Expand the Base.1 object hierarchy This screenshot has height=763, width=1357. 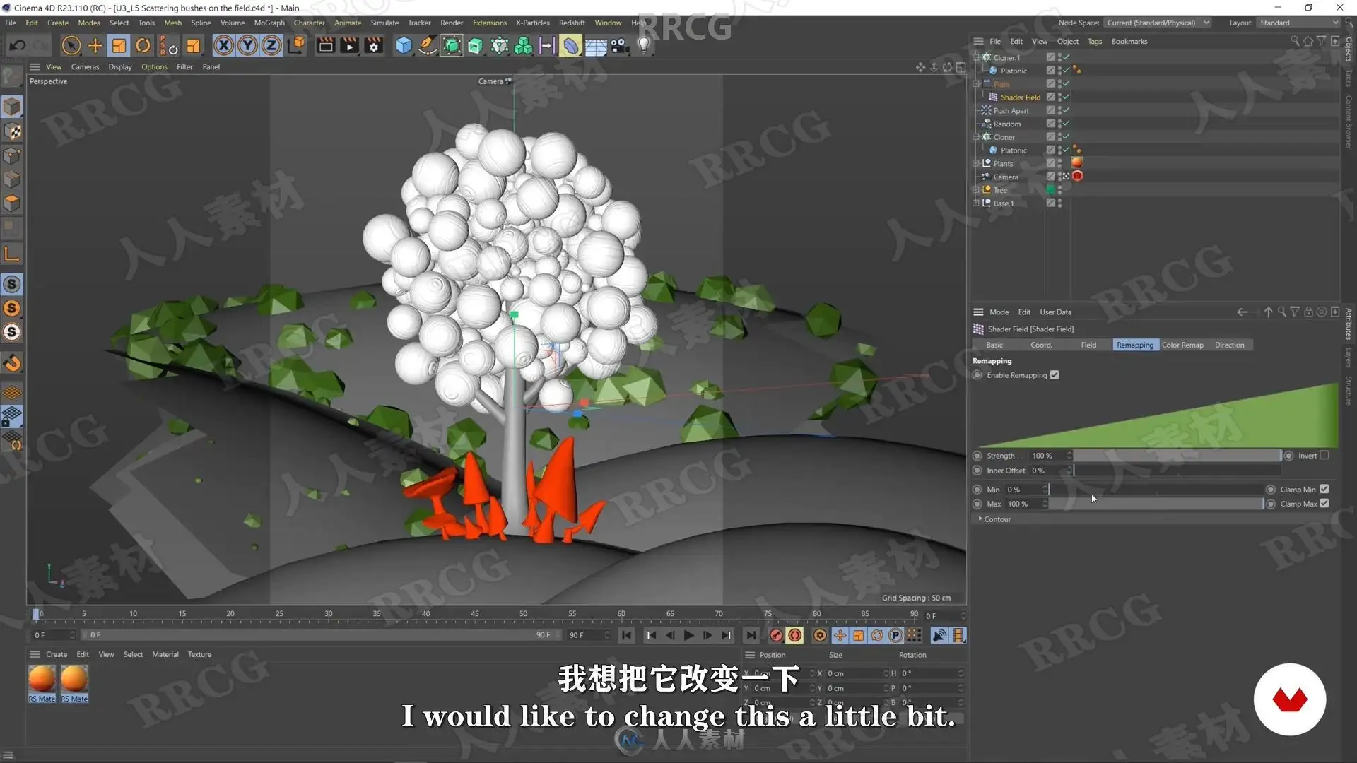point(976,203)
